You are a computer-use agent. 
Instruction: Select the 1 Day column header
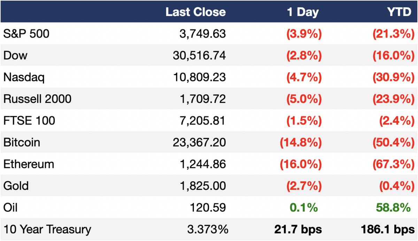tap(303, 12)
